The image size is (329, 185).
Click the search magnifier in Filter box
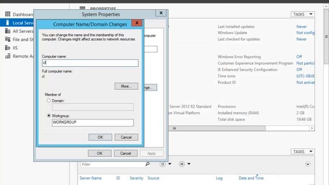(148, 164)
